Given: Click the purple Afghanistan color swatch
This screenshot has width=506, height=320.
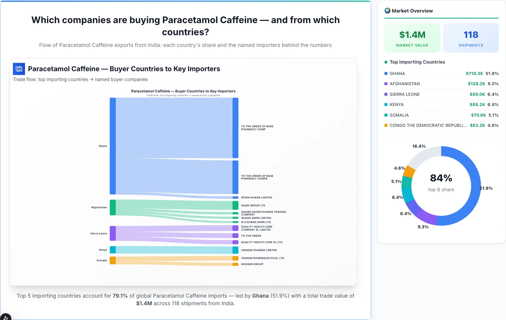Looking at the screenshot, I should [x=386, y=84].
